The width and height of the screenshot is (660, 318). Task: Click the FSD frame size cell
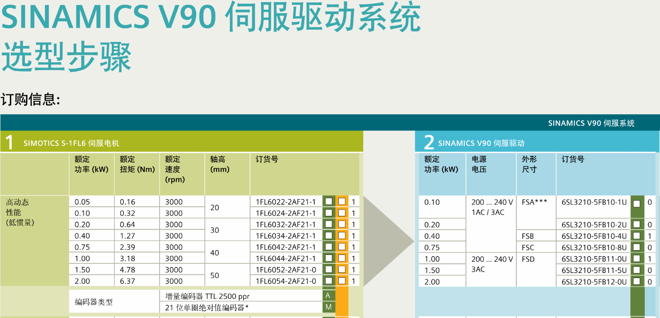[x=528, y=259]
